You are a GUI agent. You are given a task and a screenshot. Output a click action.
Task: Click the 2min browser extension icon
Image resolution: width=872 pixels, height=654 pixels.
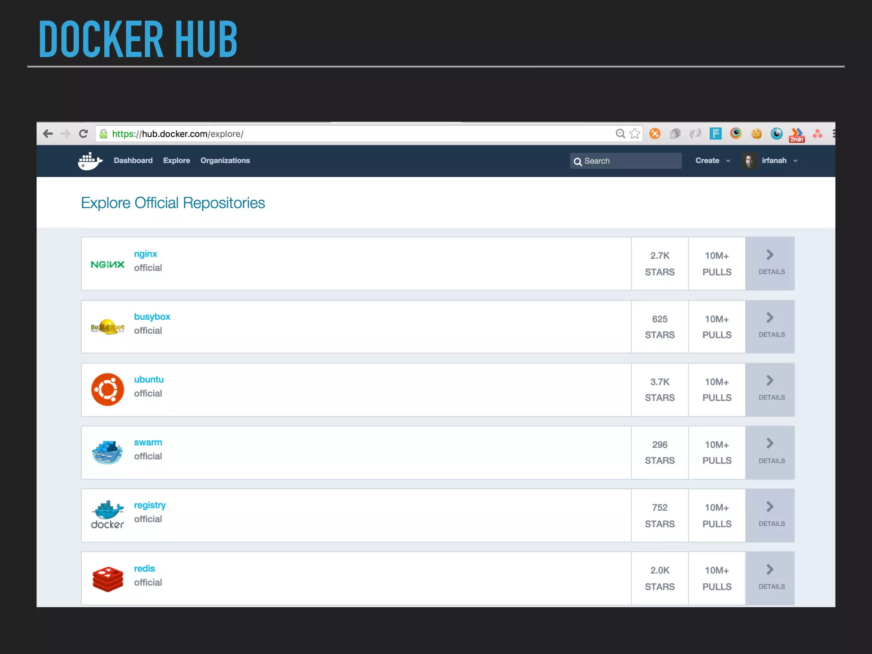tap(797, 135)
